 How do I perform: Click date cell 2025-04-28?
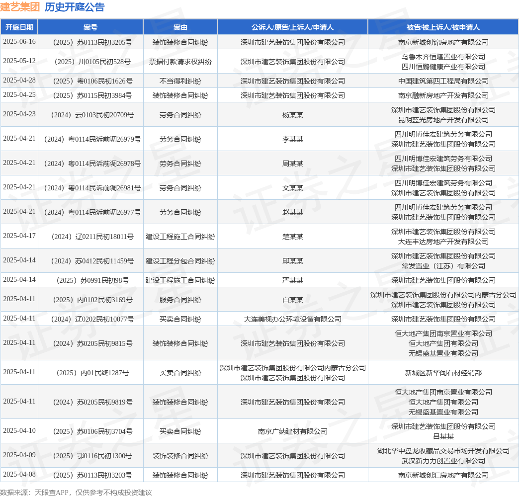click(x=19, y=80)
